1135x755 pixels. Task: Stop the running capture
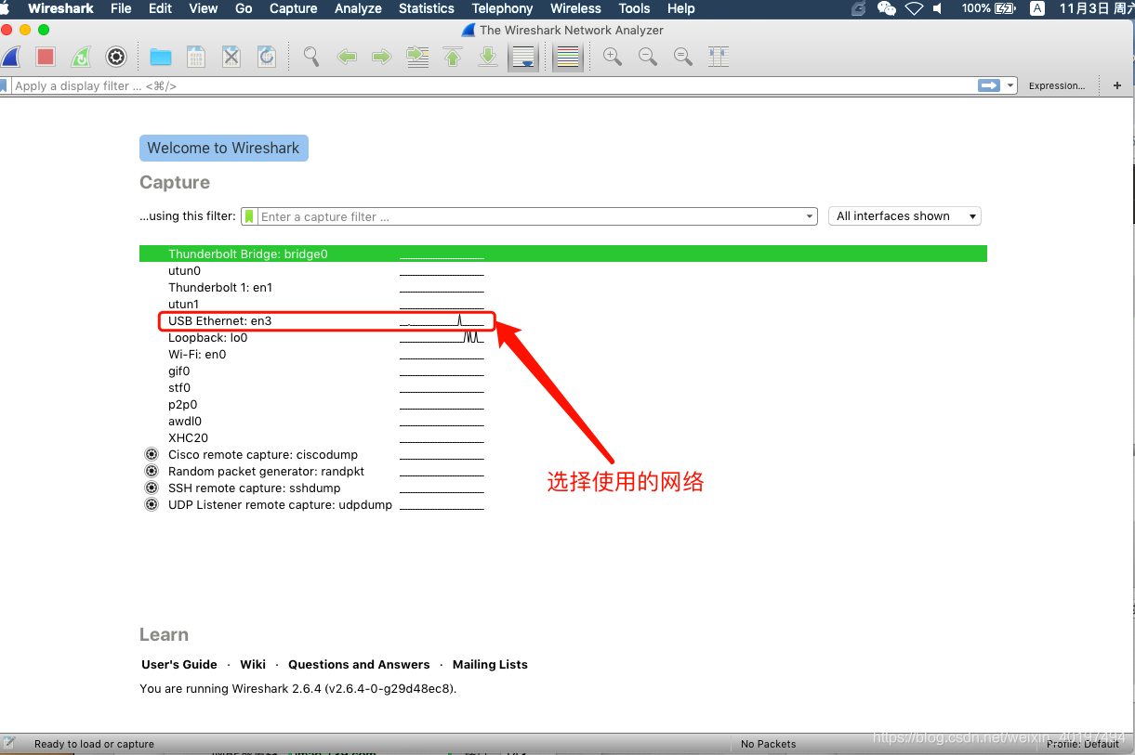point(46,57)
